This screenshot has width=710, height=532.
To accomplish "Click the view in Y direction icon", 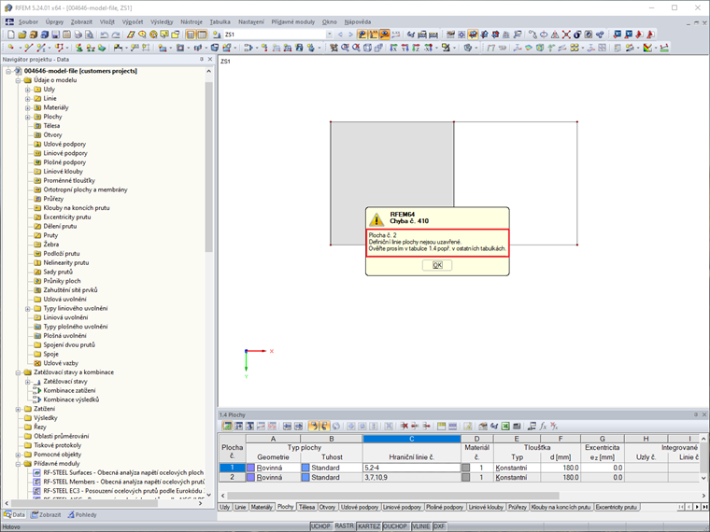I will pos(405,48).
